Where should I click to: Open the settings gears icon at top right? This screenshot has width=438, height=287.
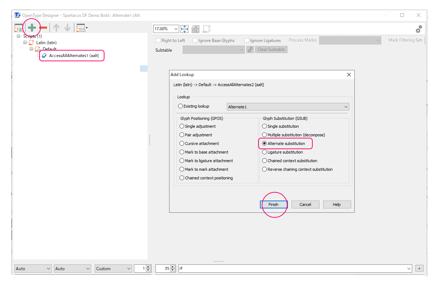(x=419, y=29)
